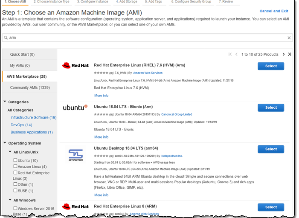
Task: Select Red Hat Enterprise Linux 8 AMI
Action: coord(271,207)
